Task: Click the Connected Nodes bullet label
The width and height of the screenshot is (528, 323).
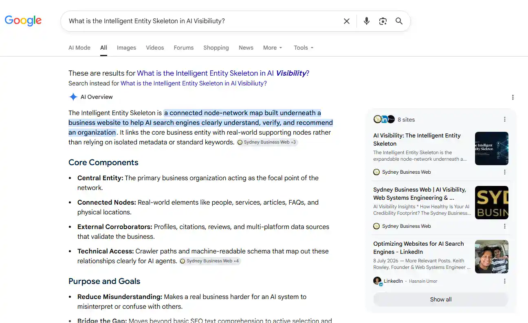Action: tap(107, 202)
